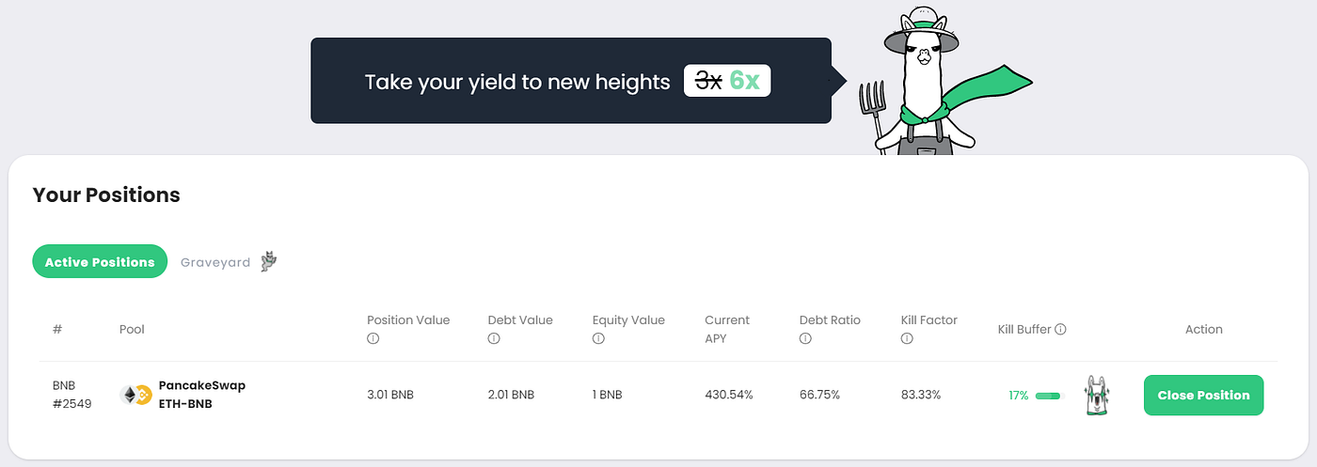Screen dimensions: 1317x467
Task: Open the PancakeSwap ETH-BNB pool name
Action: 202,395
